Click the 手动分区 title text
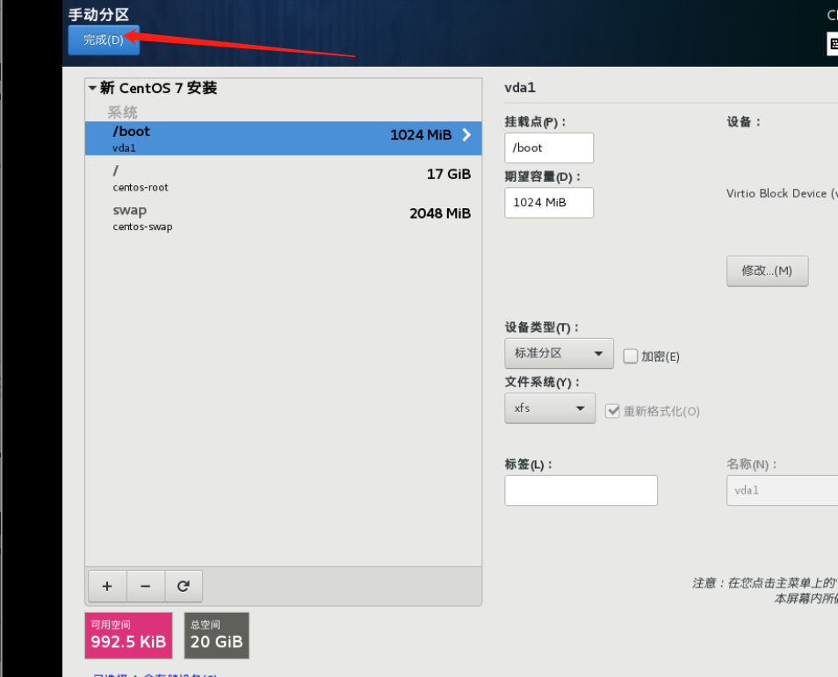The image size is (838, 677). click(99, 14)
